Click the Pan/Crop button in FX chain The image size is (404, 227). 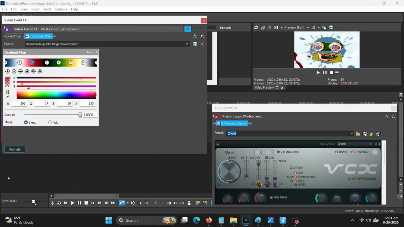(14, 36)
